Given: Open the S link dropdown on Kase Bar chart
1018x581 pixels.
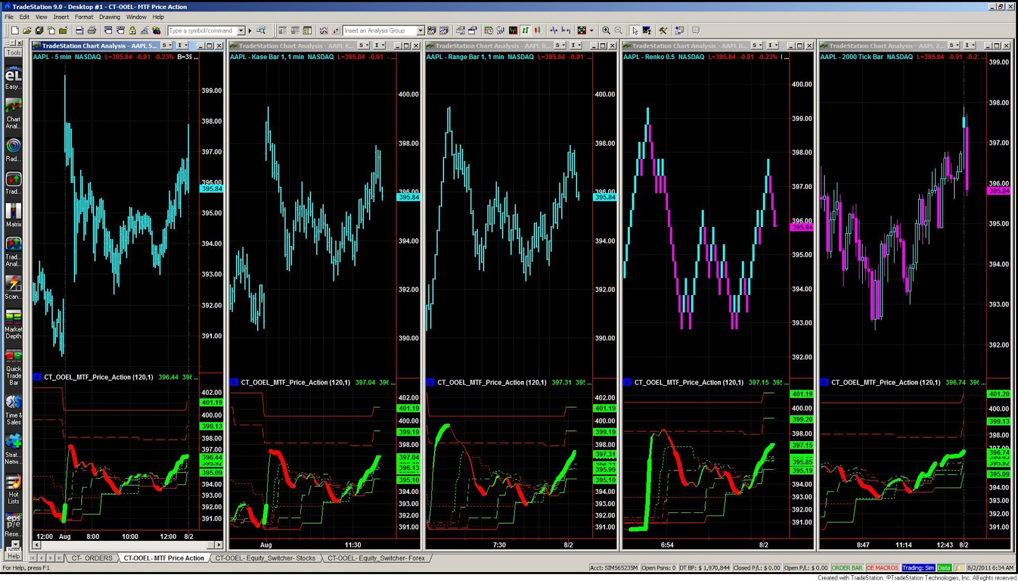Looking at the screenshot, I should tap(363, 45).
